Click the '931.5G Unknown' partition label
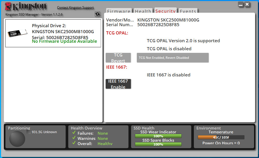The width and height of the screenshot is (259, 158). point(44,132)
